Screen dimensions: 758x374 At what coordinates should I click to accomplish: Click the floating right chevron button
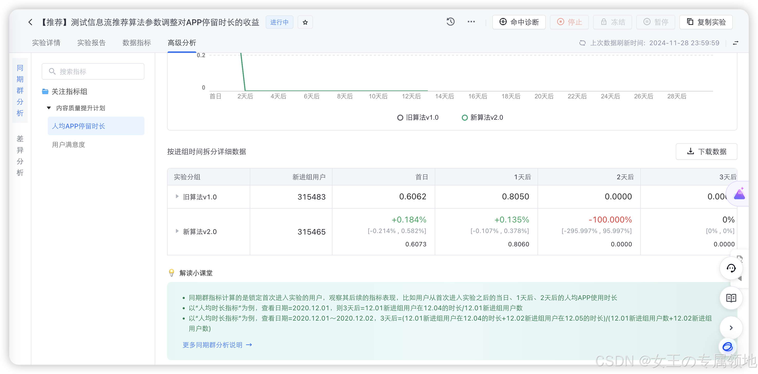click(x=731, y=328)
